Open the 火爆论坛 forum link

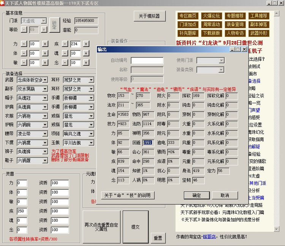(212, 16)
